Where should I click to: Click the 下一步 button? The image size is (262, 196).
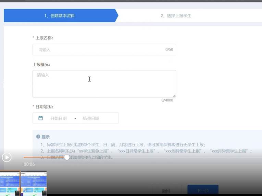pos(203,190)
